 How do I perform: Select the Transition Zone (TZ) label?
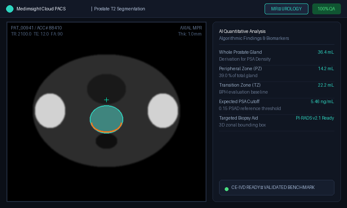coord(240,85)
